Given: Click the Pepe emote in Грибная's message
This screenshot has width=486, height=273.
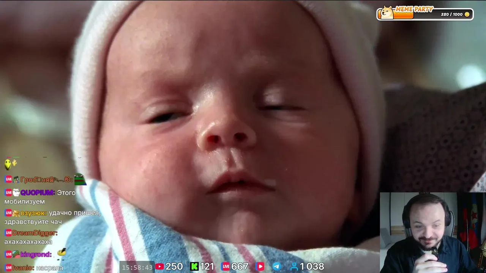Looking at the screenshot, I should [x=80, y=179].
